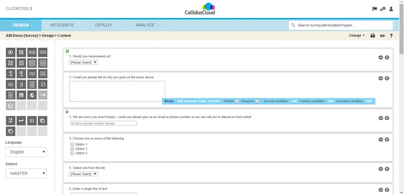This screenshot has width=404, height=194.
Task: Click Copy in the Essay toolbar
Action: coord(203,101)
